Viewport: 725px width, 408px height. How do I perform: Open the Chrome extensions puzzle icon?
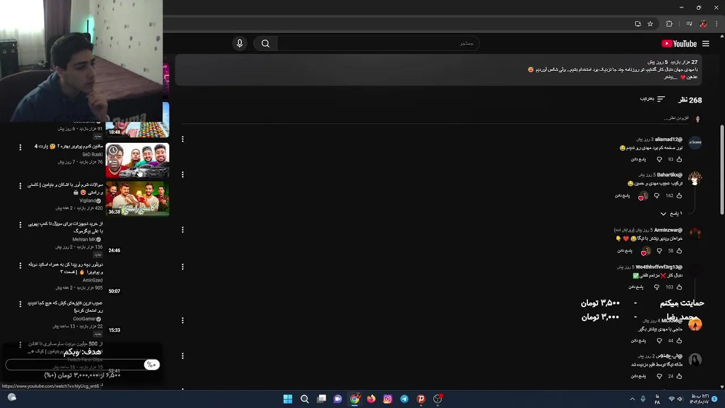tap(669, 24)
